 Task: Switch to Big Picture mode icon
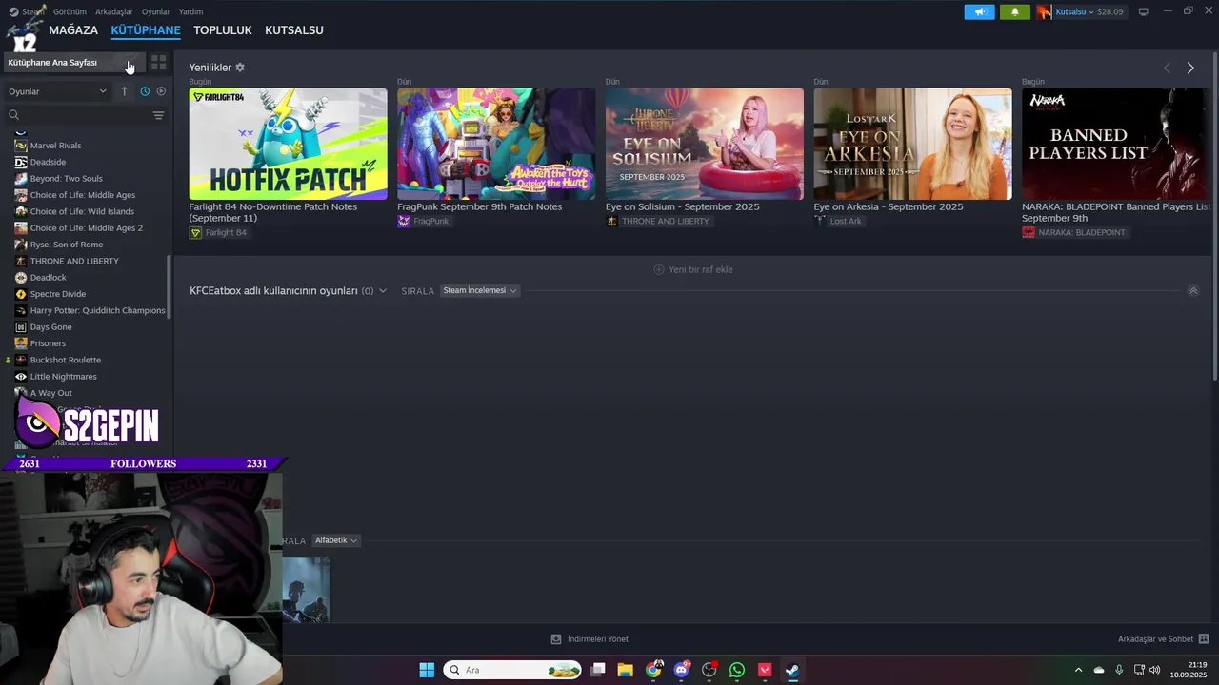1144,11
